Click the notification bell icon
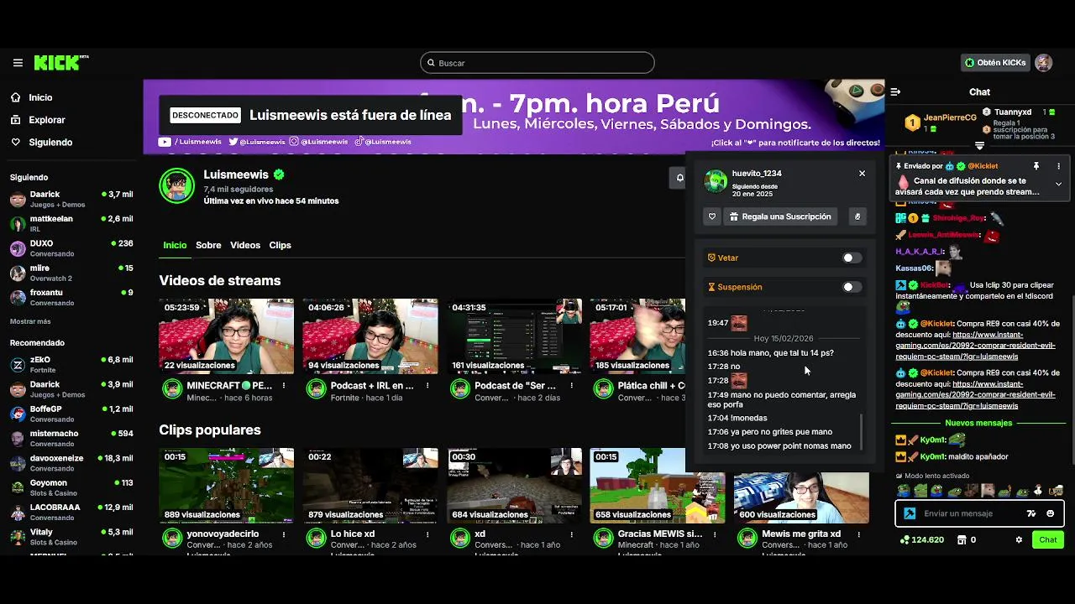The height and width of the screenshot is (604, 1075). tap(679, 178)
